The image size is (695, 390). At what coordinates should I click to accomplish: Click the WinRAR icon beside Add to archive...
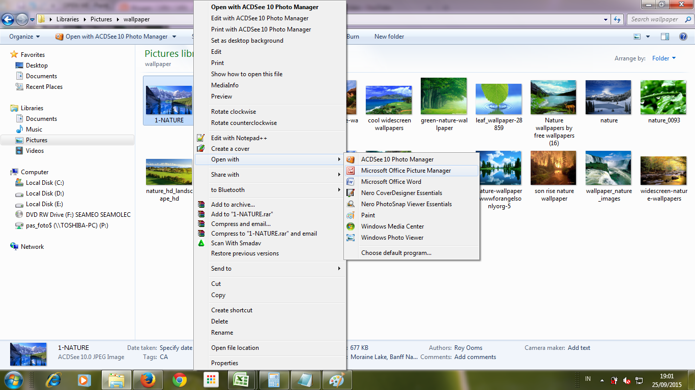point(201,205)
